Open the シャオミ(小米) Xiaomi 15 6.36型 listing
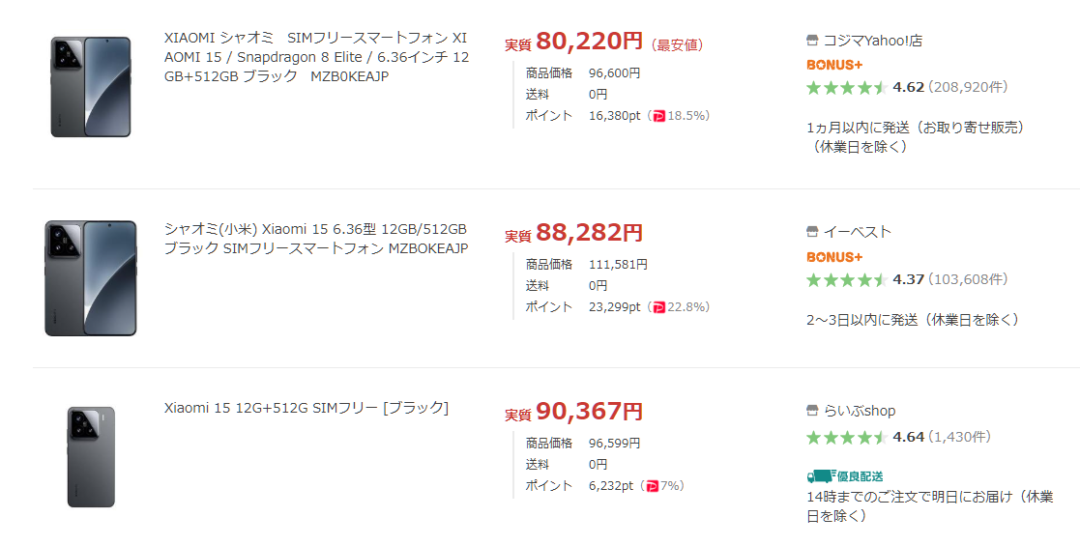This screenshot has height=546, width=1080. [x=316, y=239]
